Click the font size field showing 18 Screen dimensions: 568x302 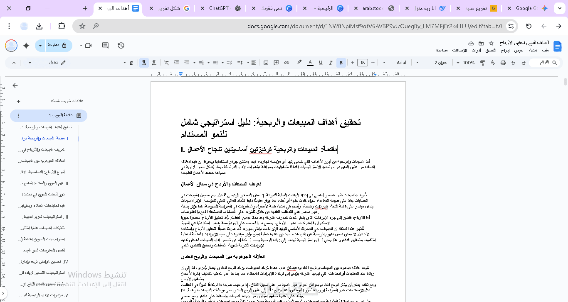coord(362,63)
